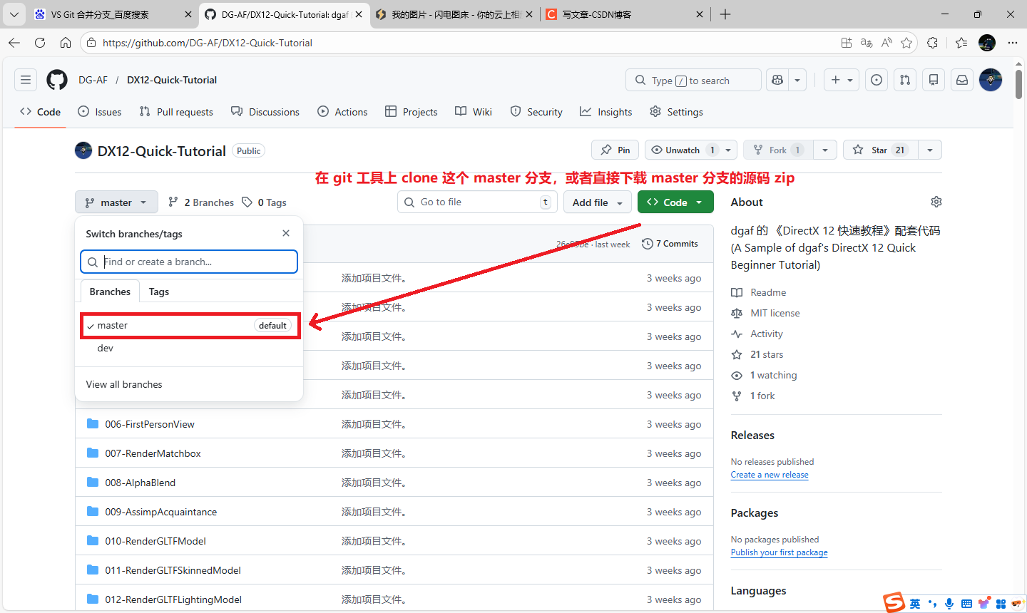View the 21 stars link
Screen dimensions: 1027x613
click(757, 354)
